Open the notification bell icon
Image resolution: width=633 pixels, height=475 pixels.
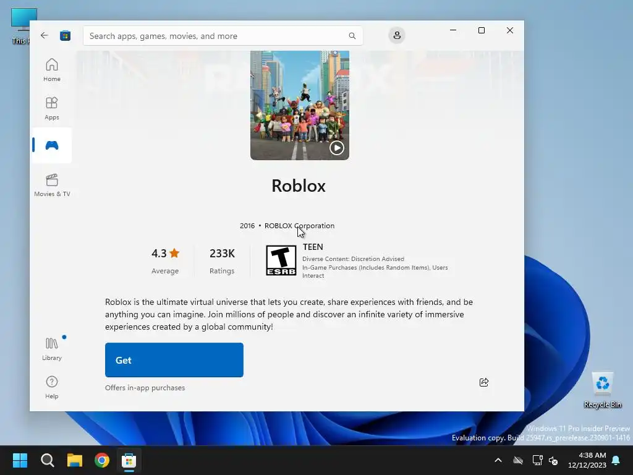[616, 460]
